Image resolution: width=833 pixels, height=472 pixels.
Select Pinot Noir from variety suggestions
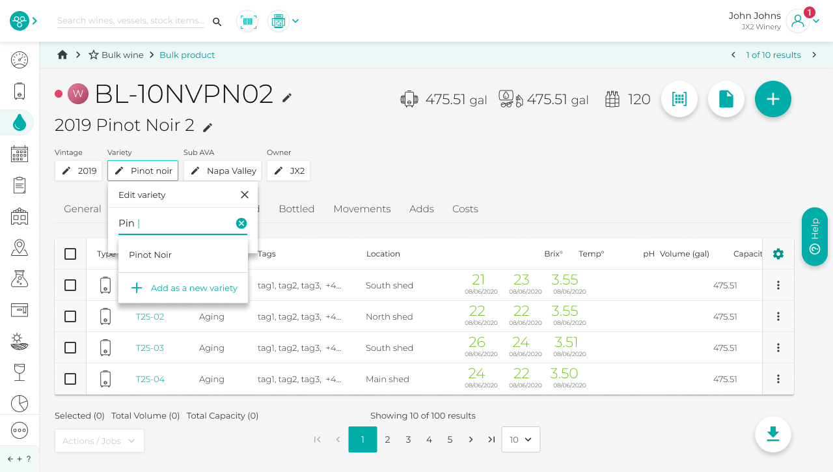pyautogui.click(x=183, y=255)
